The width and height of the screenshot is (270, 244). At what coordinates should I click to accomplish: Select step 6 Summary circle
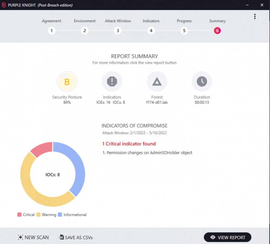coord(217,31)
